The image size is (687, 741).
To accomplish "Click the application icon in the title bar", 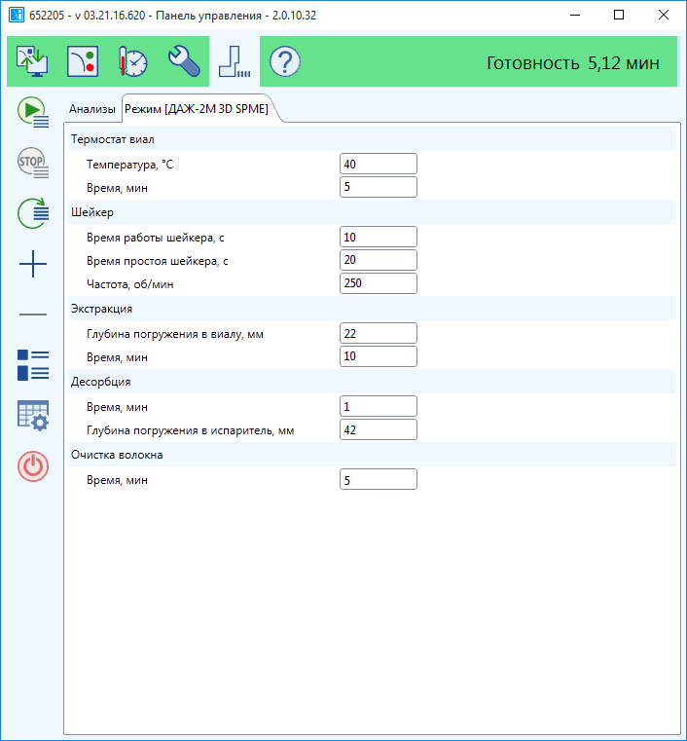I will click(17, 15).
